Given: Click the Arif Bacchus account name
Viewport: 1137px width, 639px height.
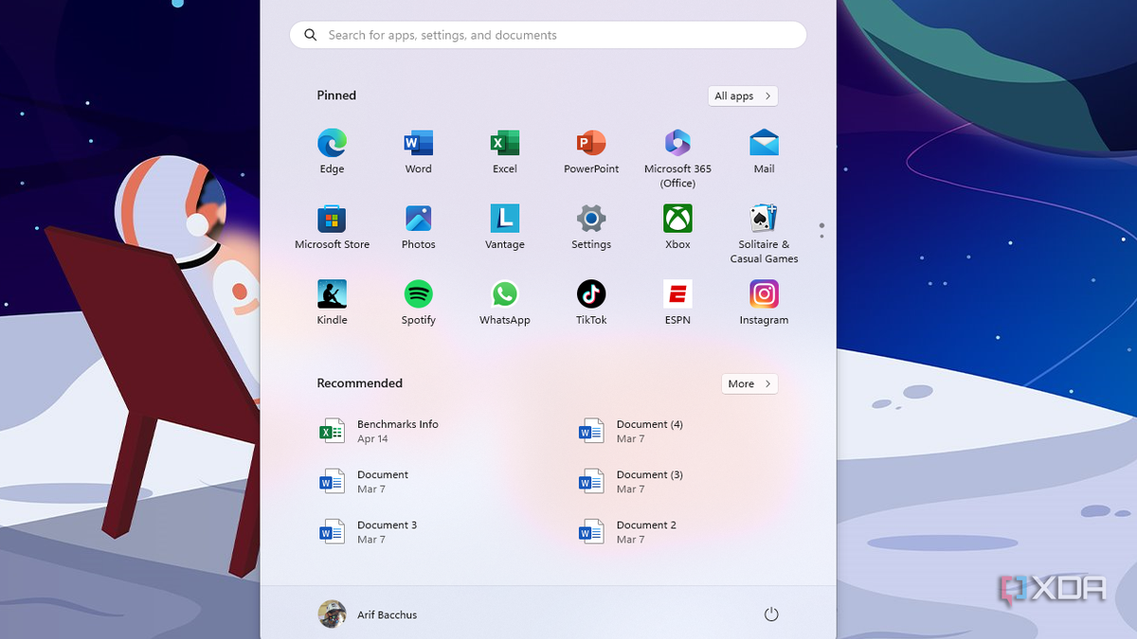Looking at the screenshot, I should click(x=387, y=614).
